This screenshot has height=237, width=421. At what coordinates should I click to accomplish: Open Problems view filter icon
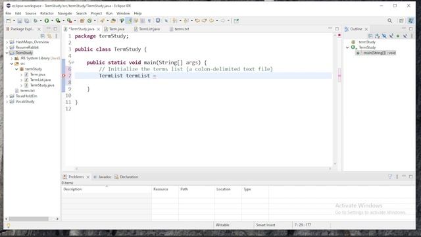point(390,177)
